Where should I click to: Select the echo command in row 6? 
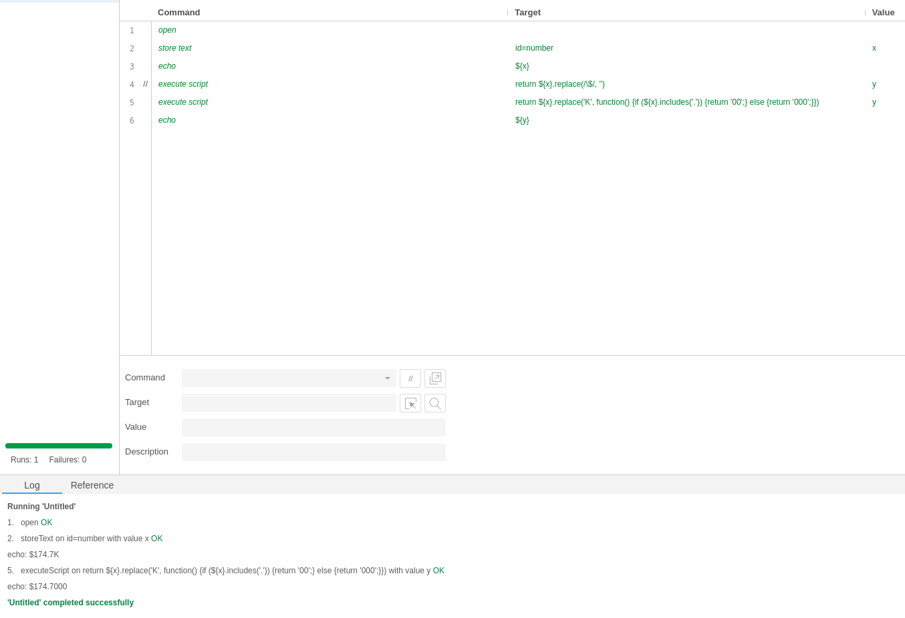click(x=167, y=120)
